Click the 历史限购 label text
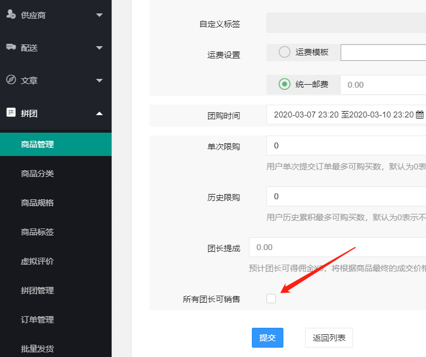The image size is (426, 357). (224, 197)
